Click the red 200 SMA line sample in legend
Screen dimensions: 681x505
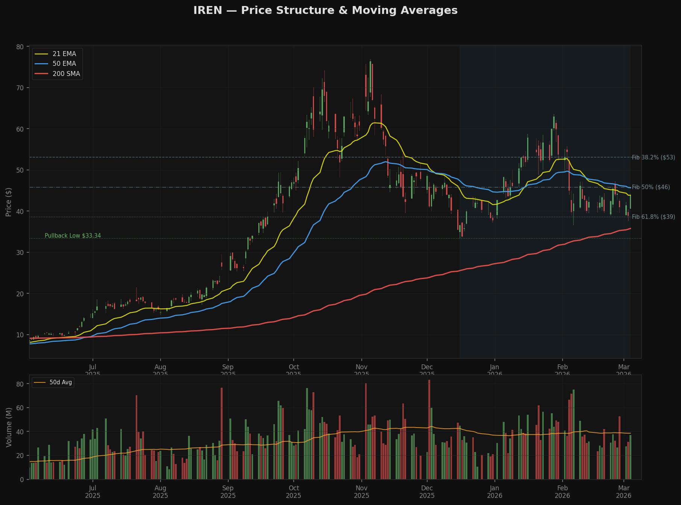click(x=41, y=74)
